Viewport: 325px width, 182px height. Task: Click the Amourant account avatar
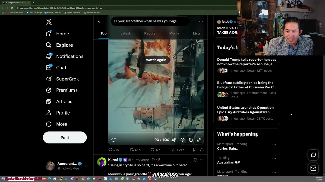tap(50, 166)
